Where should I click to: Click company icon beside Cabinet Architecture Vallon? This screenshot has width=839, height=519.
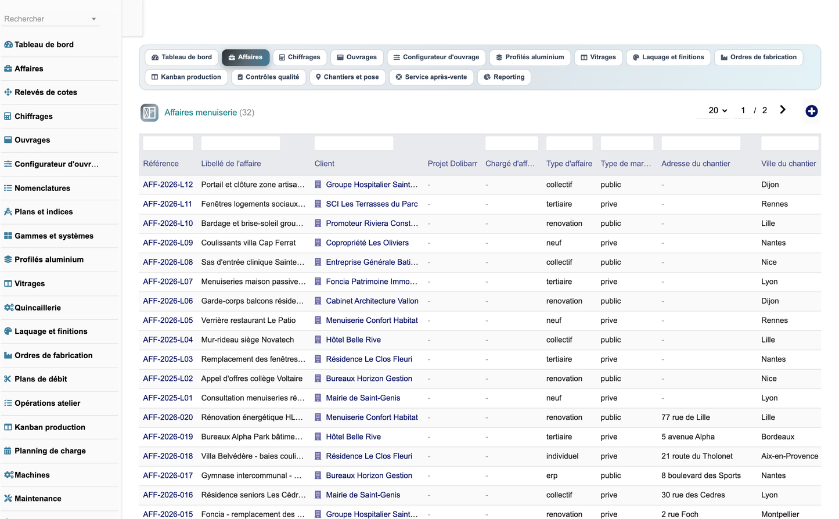318,301
